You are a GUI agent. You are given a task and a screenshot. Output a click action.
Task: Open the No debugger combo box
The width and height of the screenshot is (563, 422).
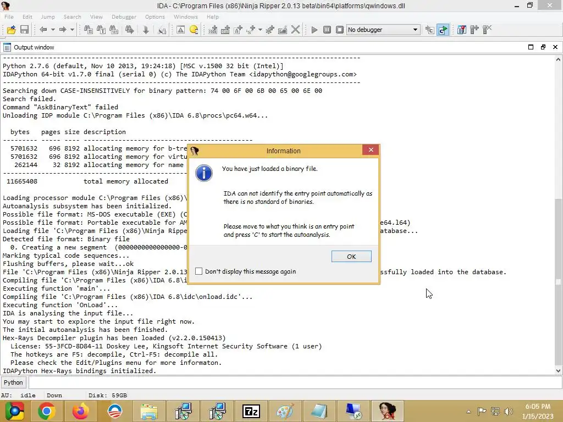coord(383,30)
